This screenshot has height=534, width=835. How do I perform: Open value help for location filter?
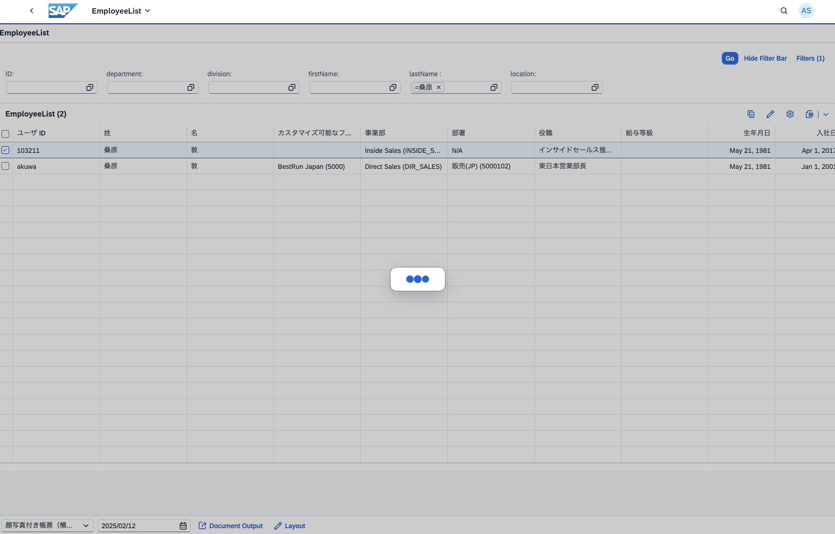click(x=595, y=87)
